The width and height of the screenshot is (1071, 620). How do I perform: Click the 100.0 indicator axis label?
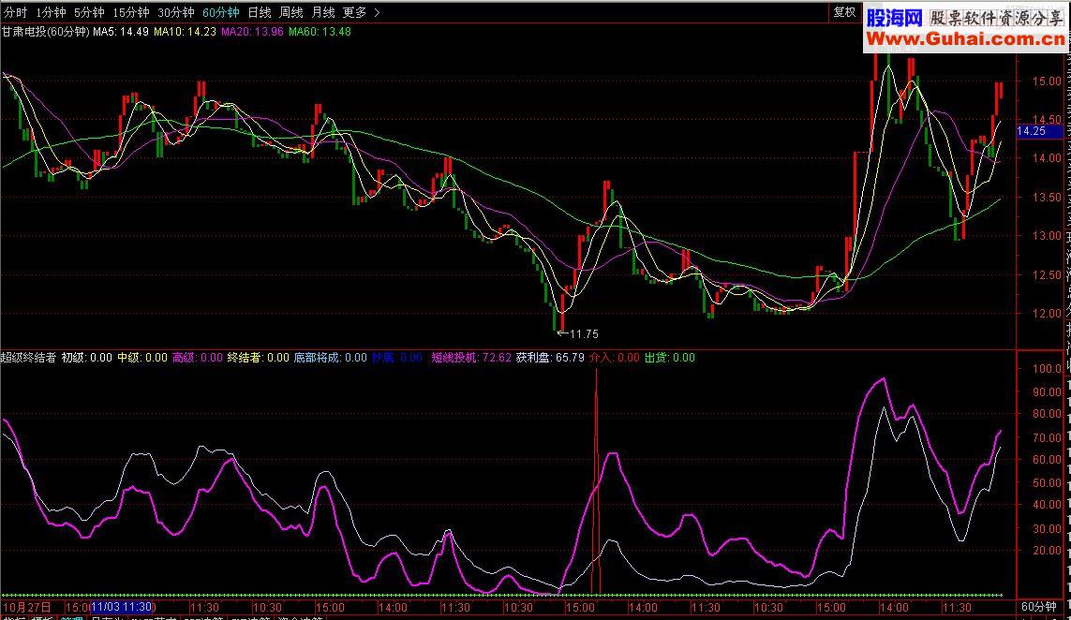coord(1047,369)
